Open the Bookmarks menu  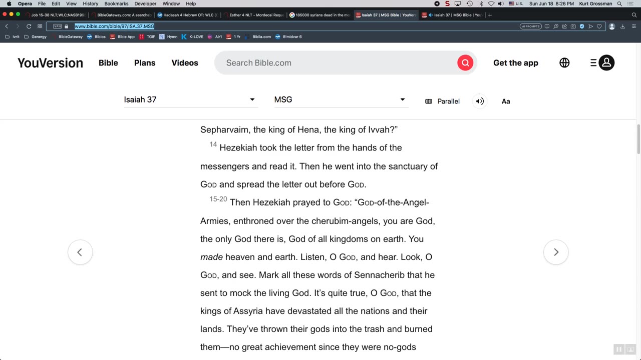pos(116,3)
